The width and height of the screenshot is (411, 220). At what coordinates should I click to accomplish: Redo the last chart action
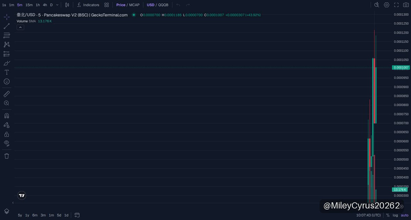(x=188, y=5)
